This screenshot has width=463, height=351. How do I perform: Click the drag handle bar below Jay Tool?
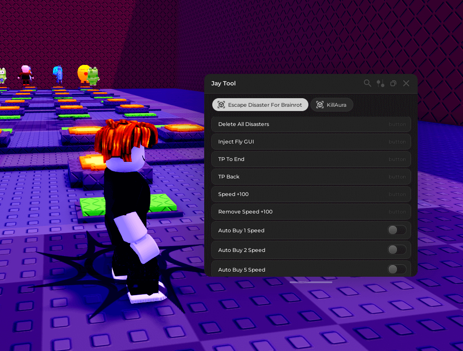click(311, 282)
